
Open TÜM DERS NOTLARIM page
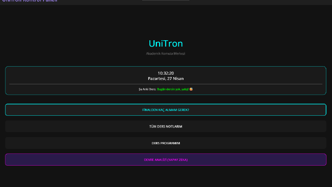(165, 126)
